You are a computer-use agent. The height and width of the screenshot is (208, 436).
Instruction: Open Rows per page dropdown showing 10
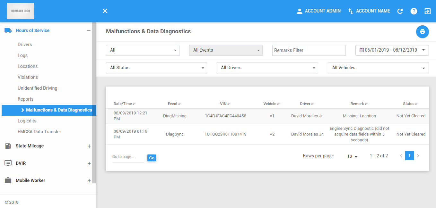coord(352,156)
